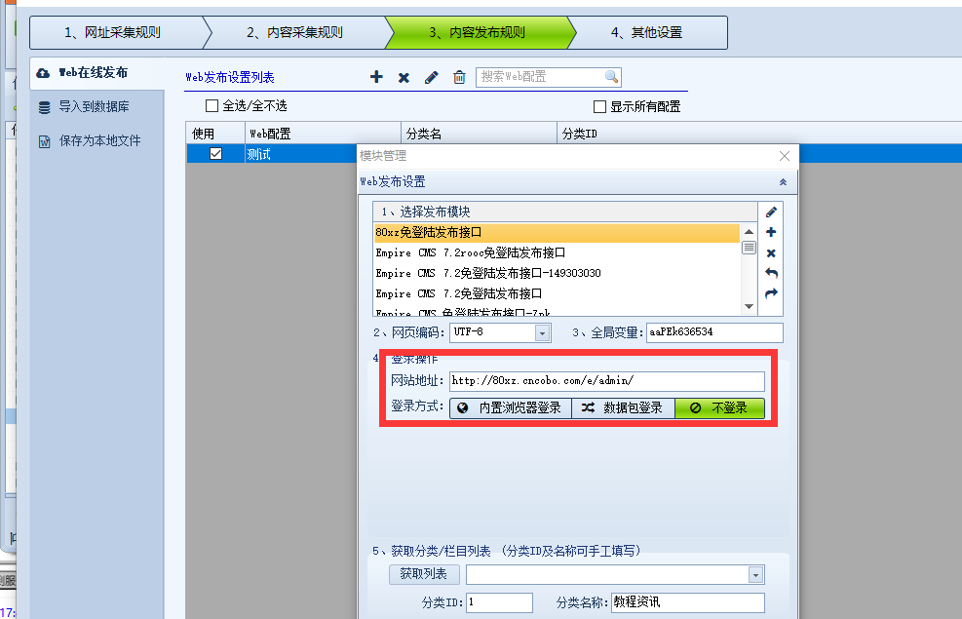Viewport: 962px width, 619px height.
Task: Collapse the Web发布设置 panel header
Action: coord(783,182)
